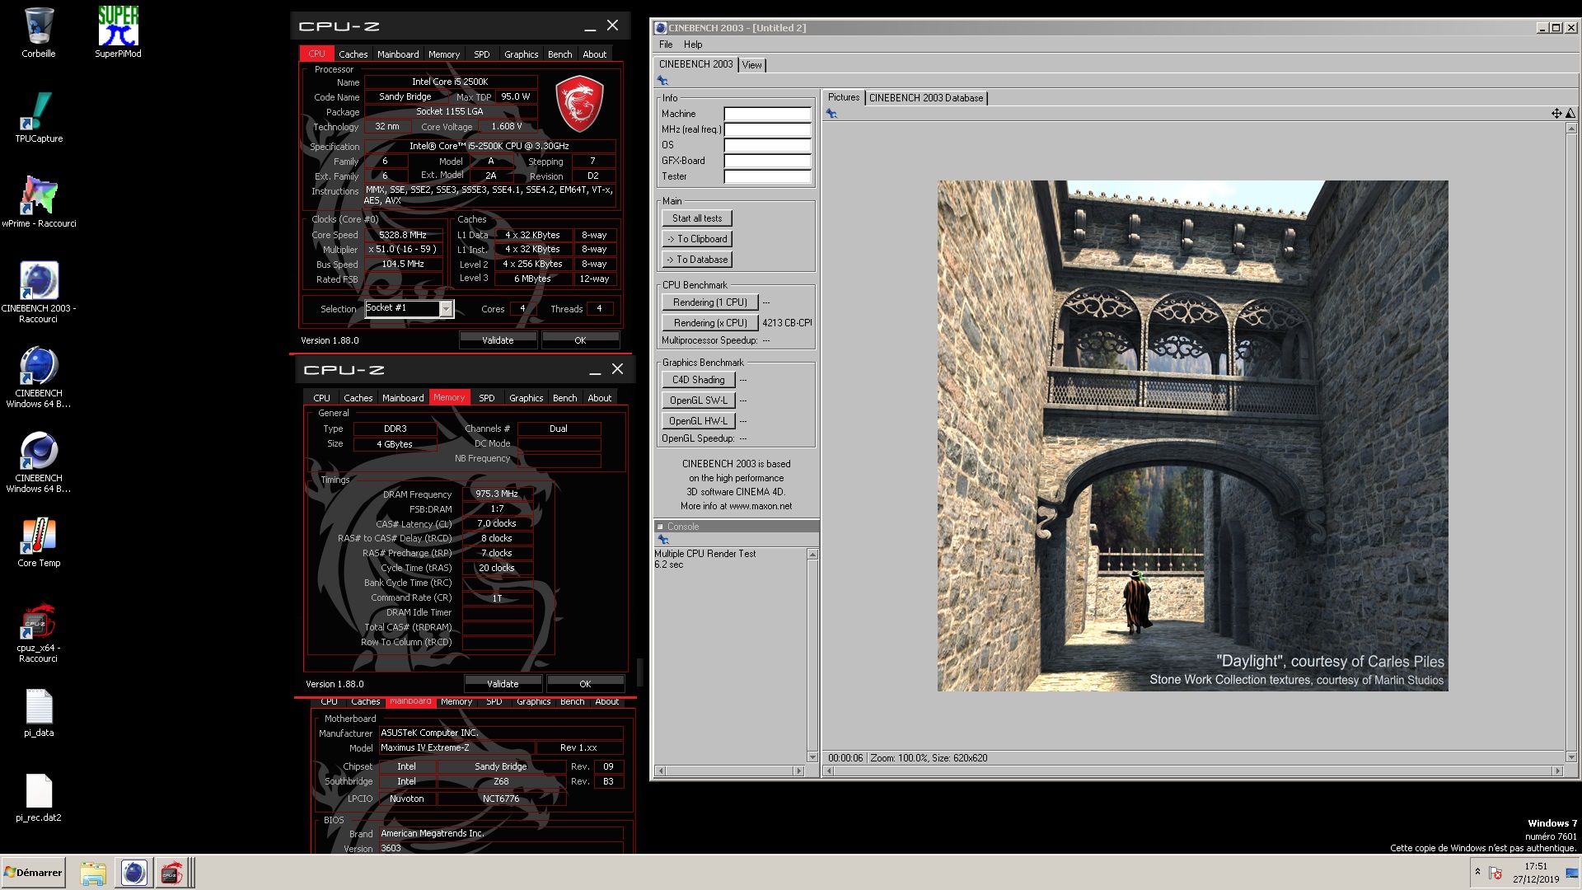Start the Rendering (1 CPU) benchmark
The image size is (1582, 890).
click(710, 302)
